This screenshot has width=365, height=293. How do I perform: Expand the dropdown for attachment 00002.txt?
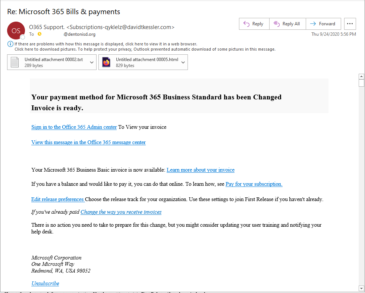(x=92, y=62)
